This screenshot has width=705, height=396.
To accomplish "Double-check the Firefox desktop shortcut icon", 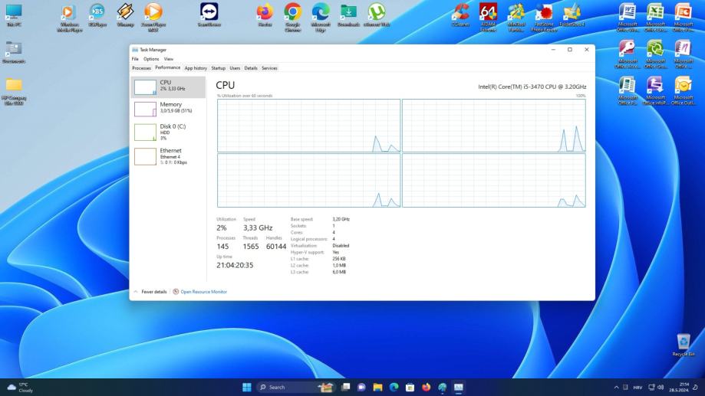I will 265,13.
